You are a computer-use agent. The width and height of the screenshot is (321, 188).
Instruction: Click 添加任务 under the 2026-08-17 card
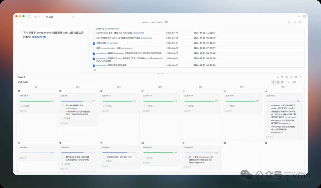(x=23, y=158)
